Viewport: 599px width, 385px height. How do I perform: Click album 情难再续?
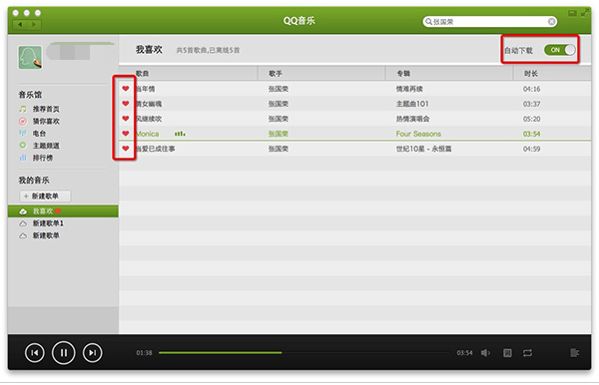(409, 89)
